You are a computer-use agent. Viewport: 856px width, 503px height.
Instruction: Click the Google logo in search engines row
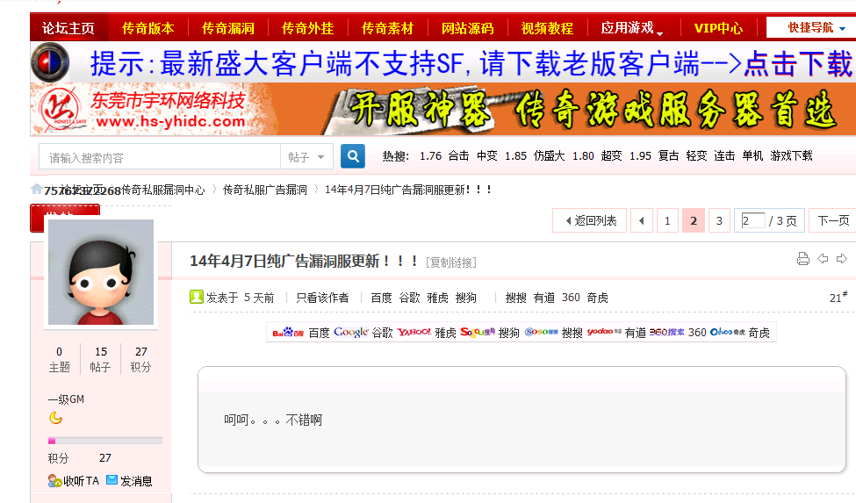[x=350, y=333]
